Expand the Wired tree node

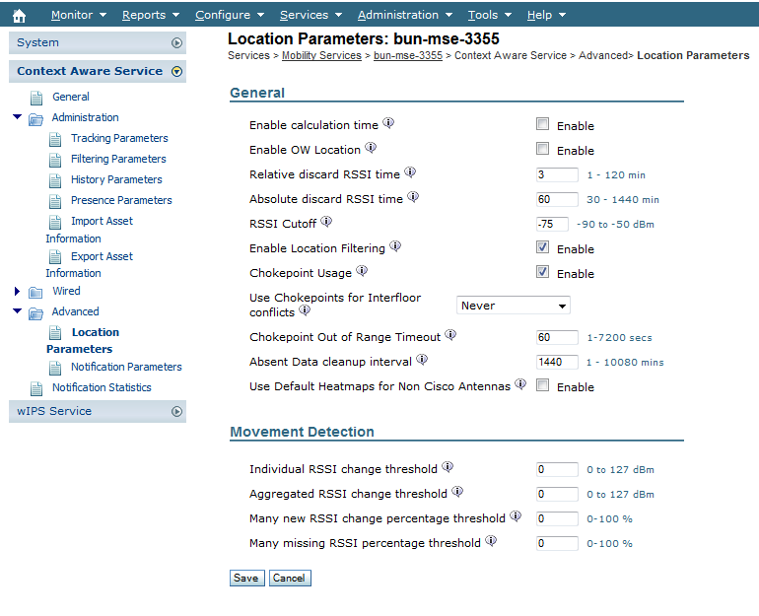tap(17, 292)
